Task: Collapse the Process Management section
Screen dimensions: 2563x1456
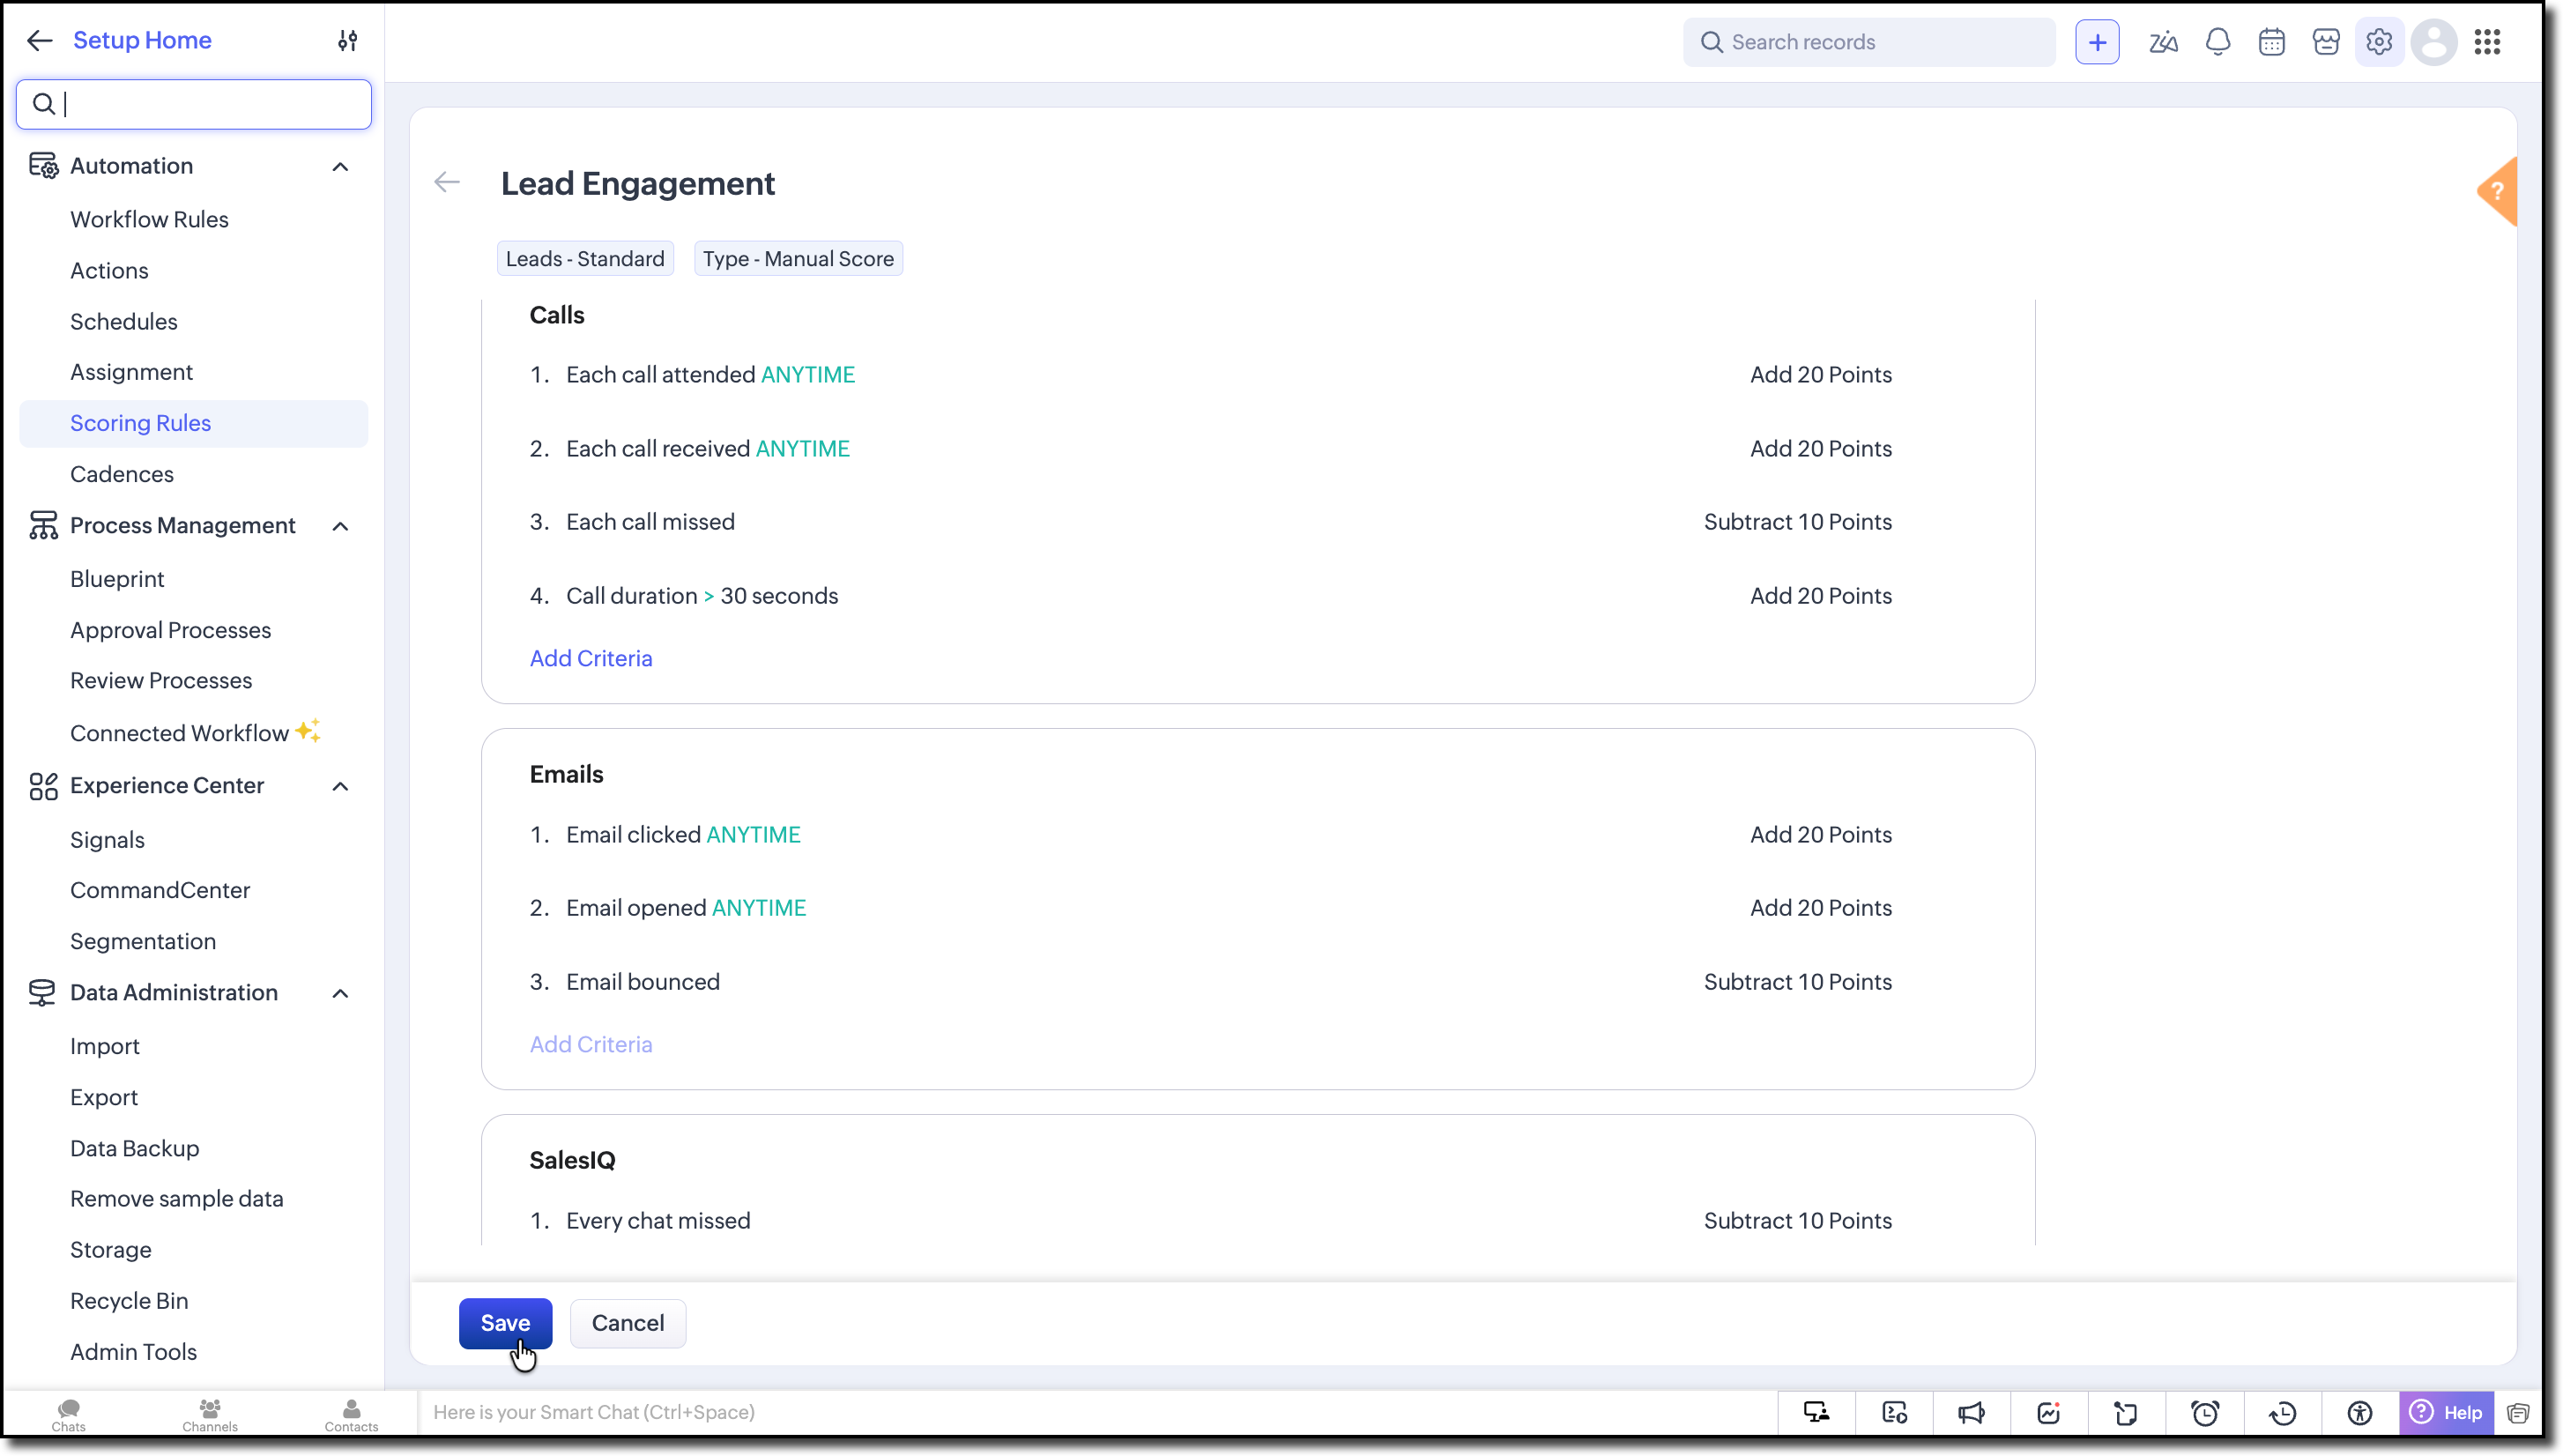Action: click(340, 526)
